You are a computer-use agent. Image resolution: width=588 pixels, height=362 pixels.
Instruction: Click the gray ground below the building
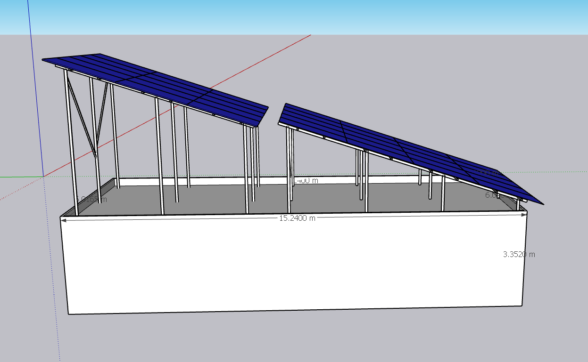pyautogui.click(x=292, y=337)
